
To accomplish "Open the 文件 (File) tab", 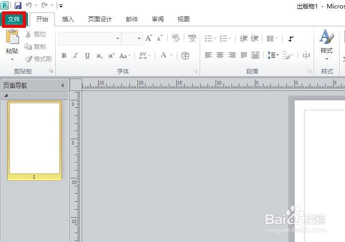I will tap(14, 19).
